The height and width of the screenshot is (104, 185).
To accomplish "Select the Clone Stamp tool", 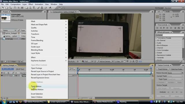I will click(x=42, y=8).
